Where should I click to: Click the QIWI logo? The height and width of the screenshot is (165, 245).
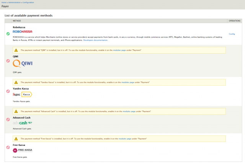point(23,64)
